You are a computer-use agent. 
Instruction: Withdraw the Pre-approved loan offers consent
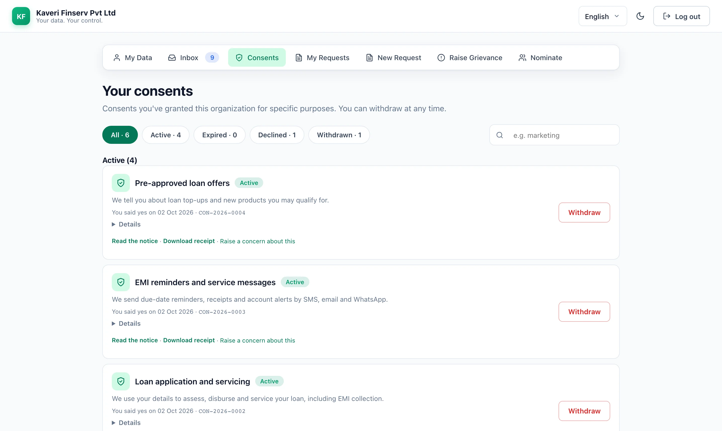[584, 212]
